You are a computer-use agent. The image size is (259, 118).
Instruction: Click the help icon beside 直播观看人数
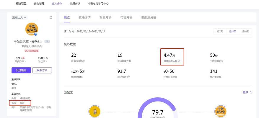(x=179, y=61)
